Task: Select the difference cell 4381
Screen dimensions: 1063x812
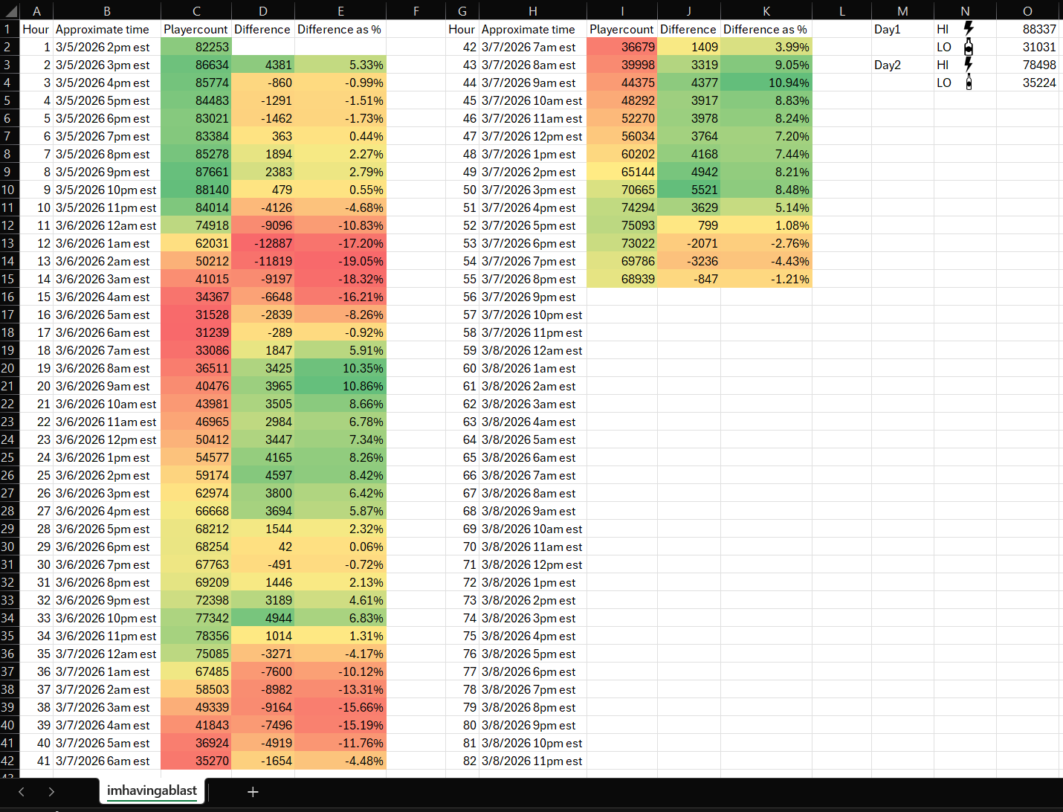Action: tap(263, 65)
